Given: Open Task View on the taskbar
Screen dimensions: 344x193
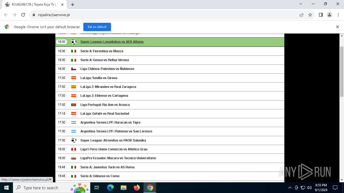Looking at the screenshot, I should point(97,188).
